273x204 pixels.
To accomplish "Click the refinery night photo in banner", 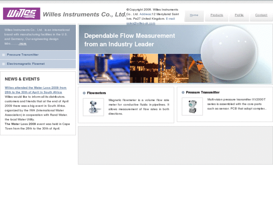I will point(173,68).
